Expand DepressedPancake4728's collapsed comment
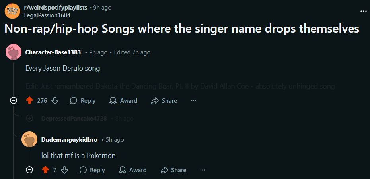 coord(29,118)
